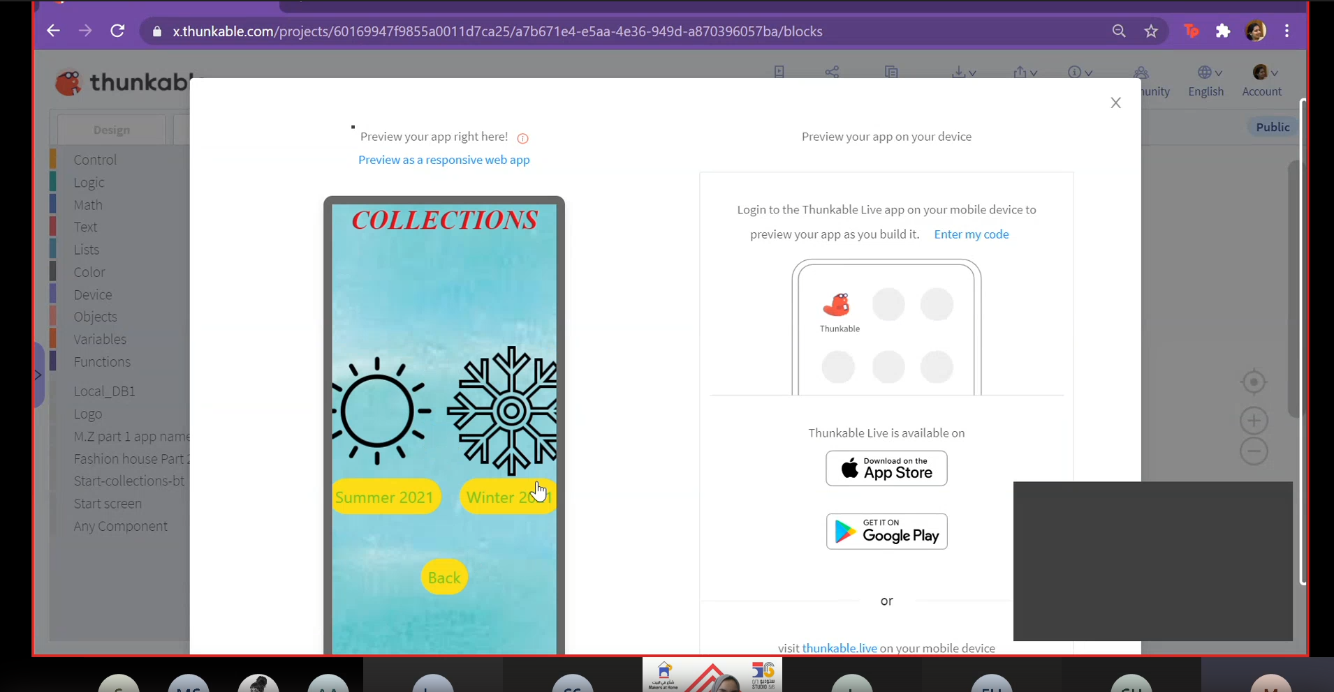Open the copy project icon
The width and height of the screenshot is (1334, 692).
891,72
